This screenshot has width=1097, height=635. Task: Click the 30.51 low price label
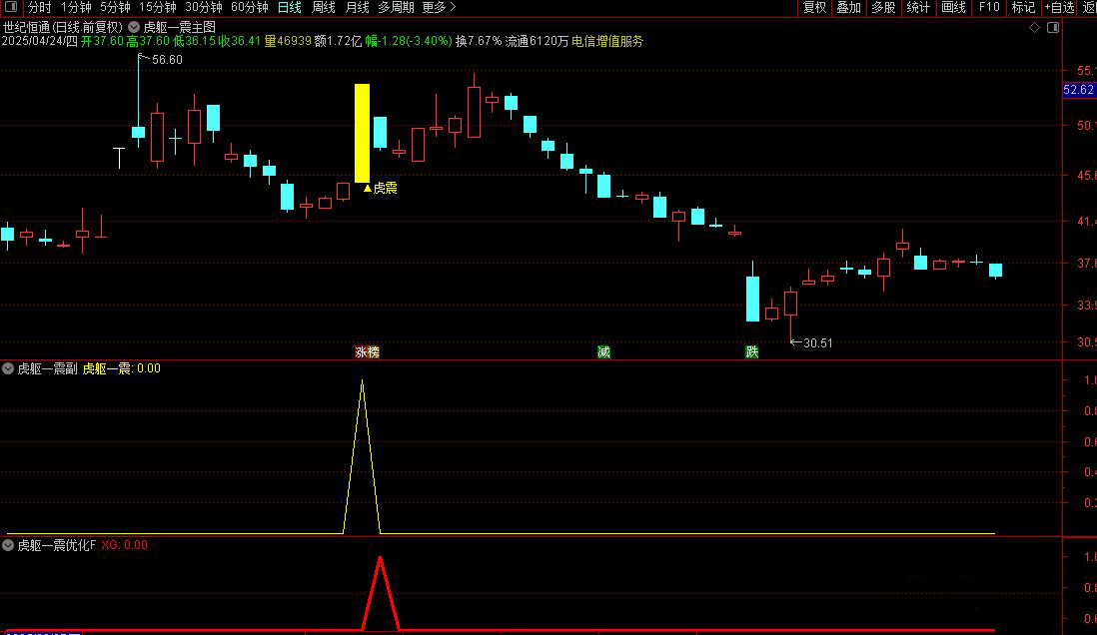pyautogui.click(x=818, y=342)
